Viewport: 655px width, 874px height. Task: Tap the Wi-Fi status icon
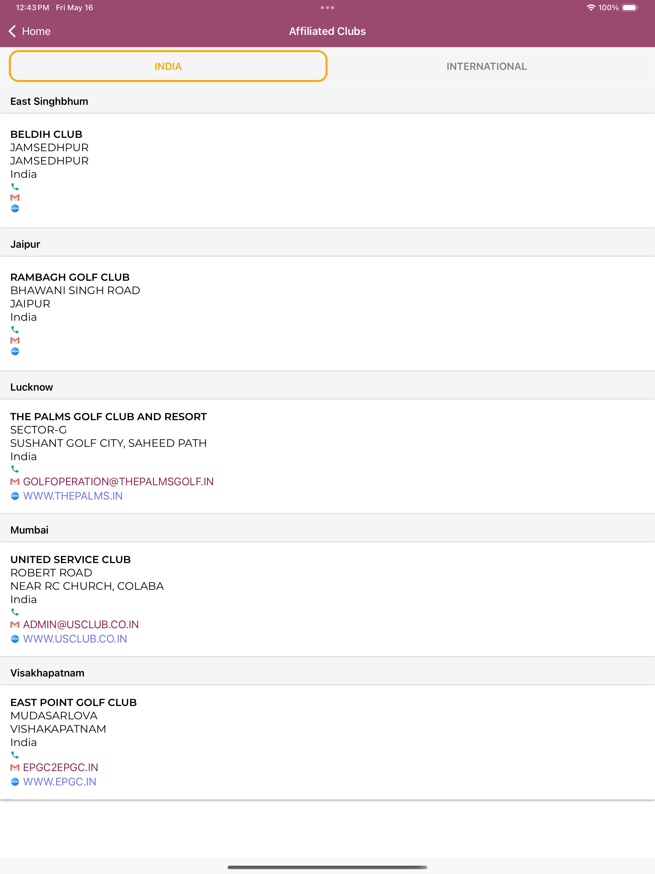591,8
